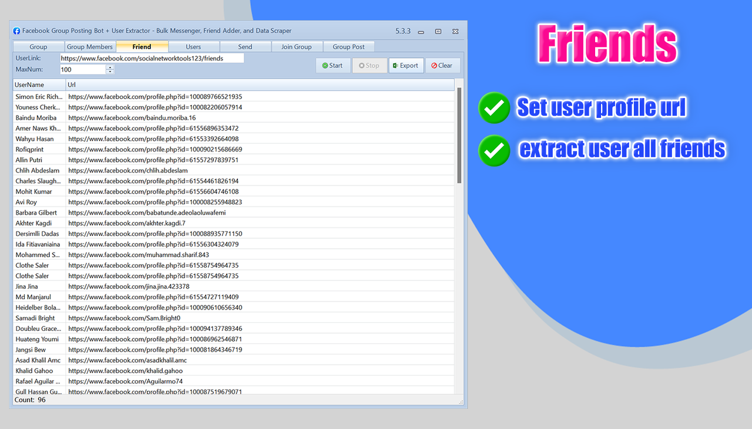The image size is (752, 429).
Task: Open the Group Post tab
Action: pos(348,47)
